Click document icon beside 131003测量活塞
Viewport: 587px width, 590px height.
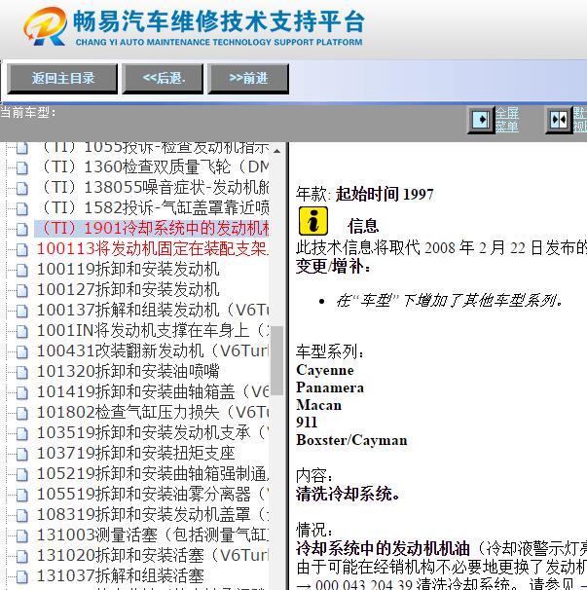click(21, 535)
